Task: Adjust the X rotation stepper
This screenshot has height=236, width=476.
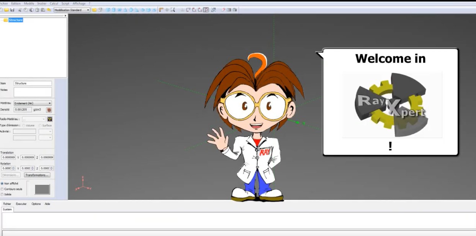Action: [x=13, y=168]
